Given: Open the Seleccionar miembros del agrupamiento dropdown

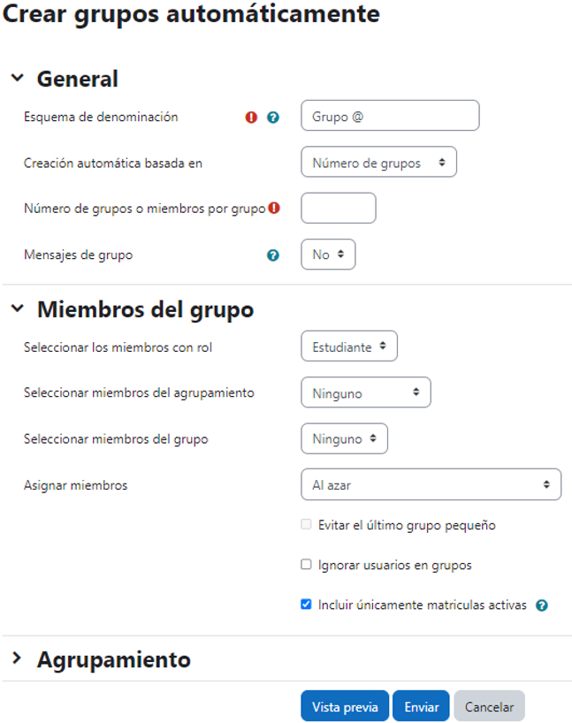Looking at the screenshot, I should tap(366, 392).
